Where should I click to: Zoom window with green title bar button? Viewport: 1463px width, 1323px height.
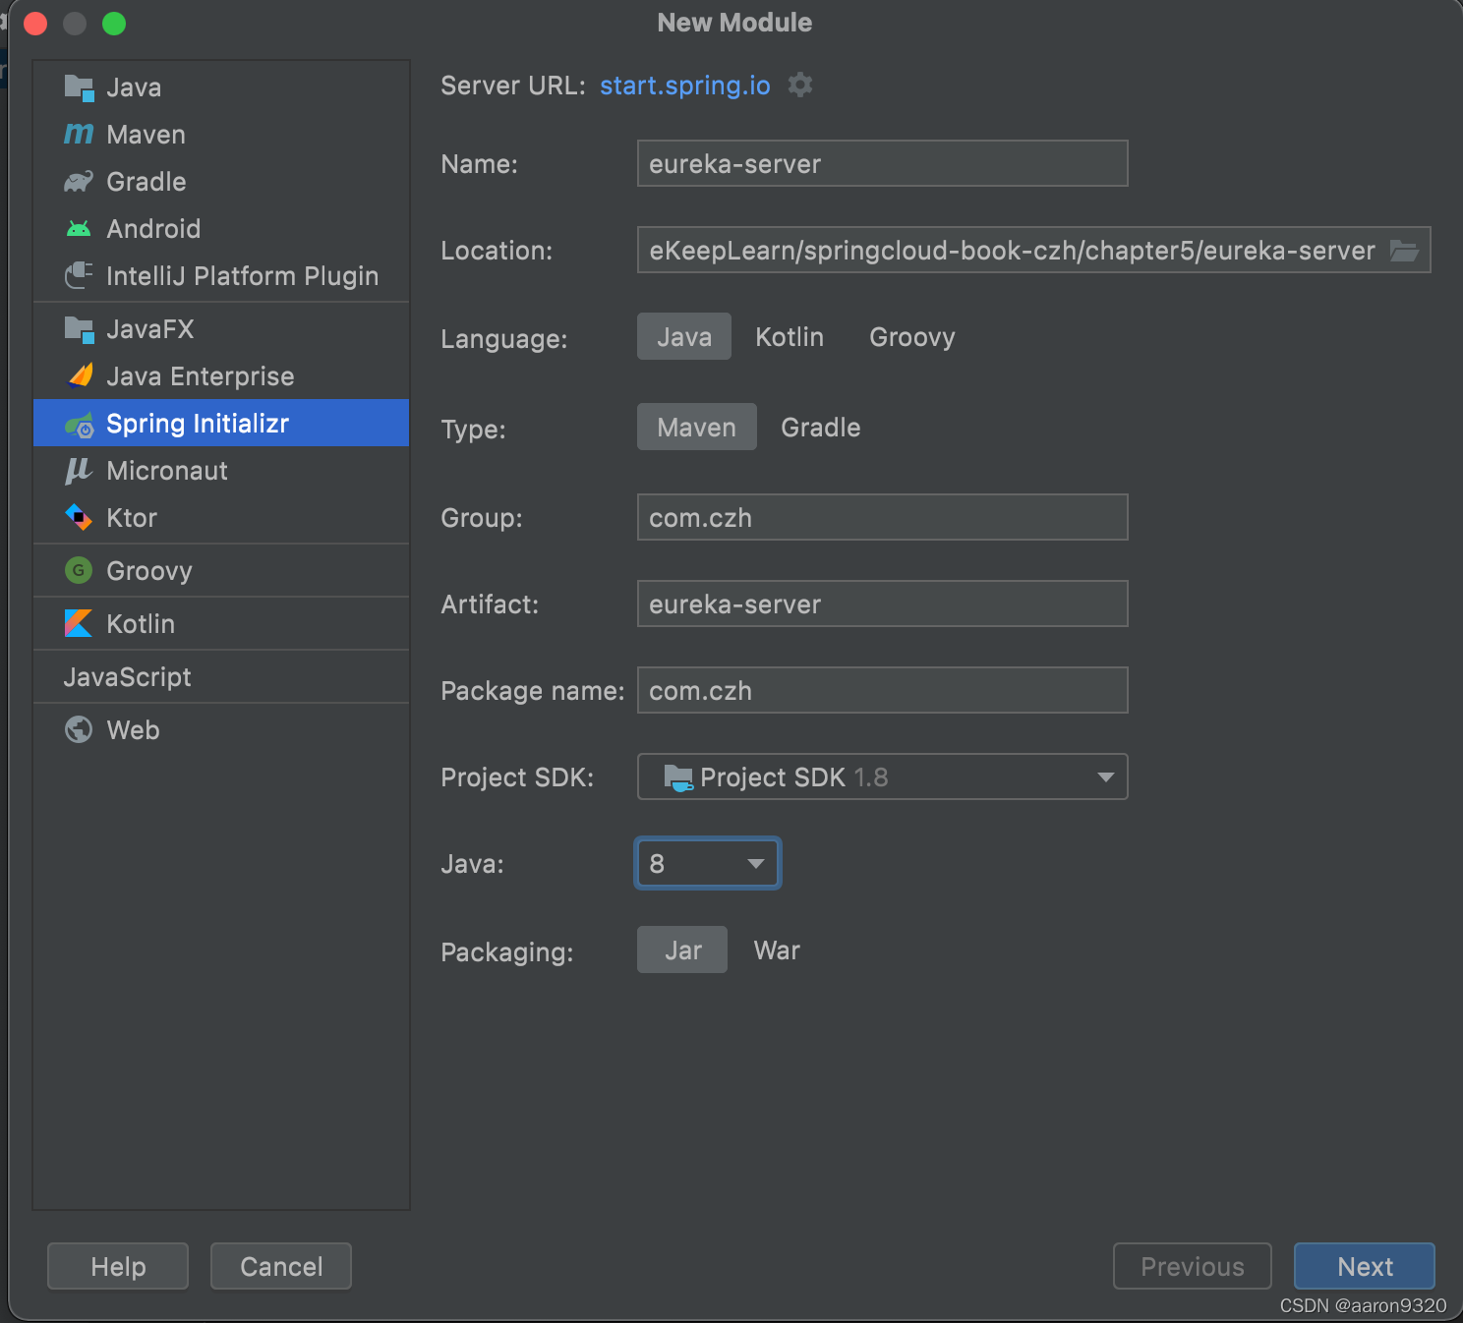point(114,23)
